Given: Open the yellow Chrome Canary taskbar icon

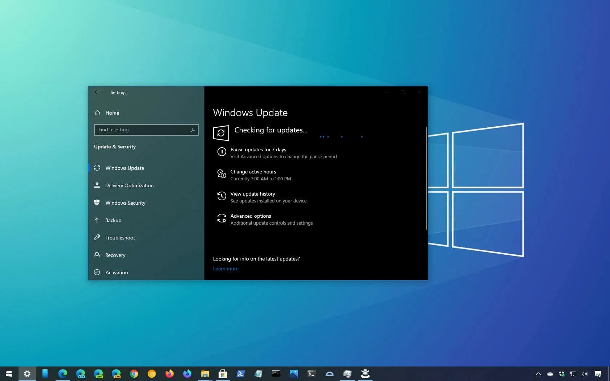Looking at the screenshot, I should [151, 374].
